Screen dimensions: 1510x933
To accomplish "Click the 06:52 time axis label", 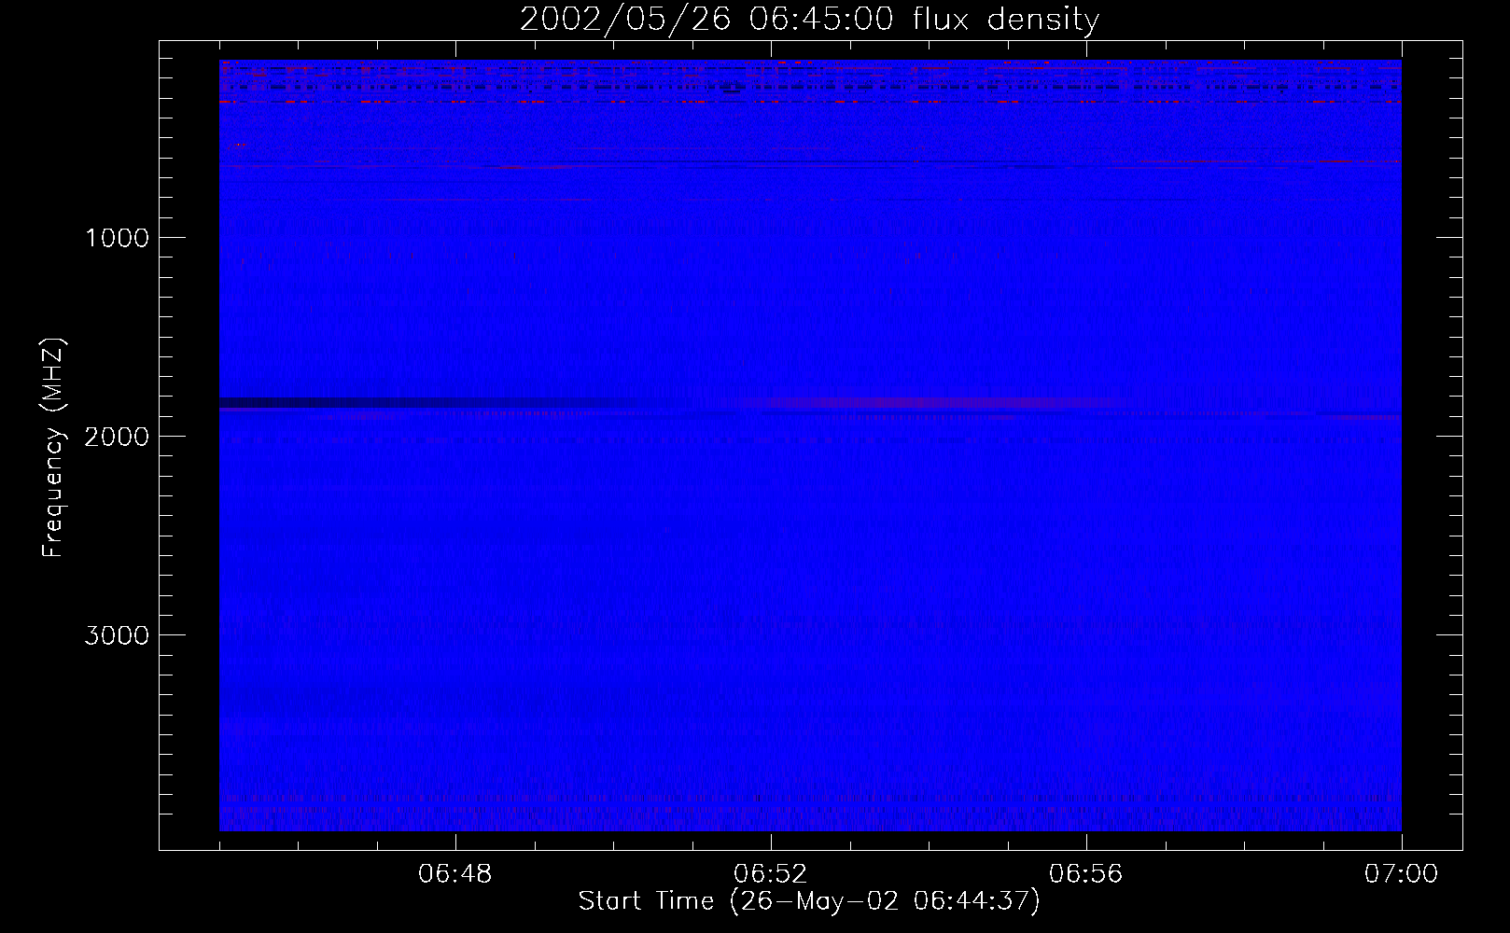I will coord(771,874).
